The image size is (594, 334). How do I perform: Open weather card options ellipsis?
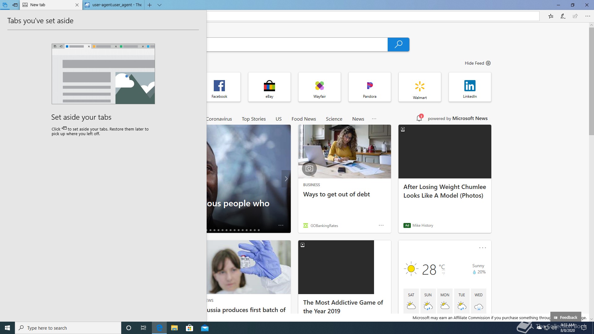[483, 248]
